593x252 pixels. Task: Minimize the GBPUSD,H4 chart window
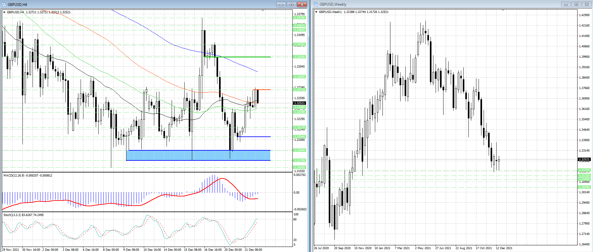click(281, 4)
